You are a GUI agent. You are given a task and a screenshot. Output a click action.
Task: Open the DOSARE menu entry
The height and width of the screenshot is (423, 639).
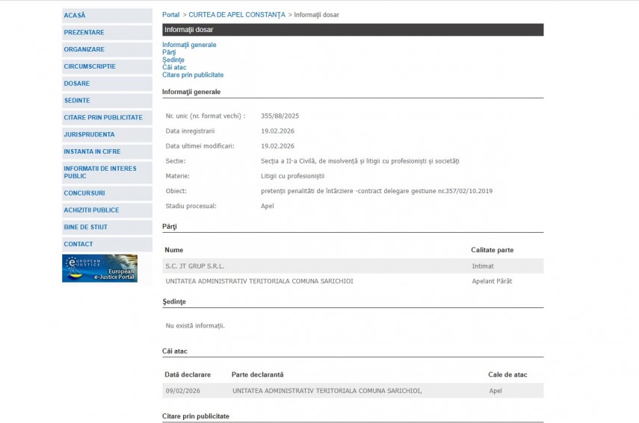[x=77, y=84]
